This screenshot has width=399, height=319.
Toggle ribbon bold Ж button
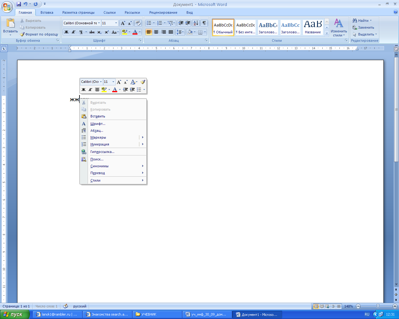[66, 32]
